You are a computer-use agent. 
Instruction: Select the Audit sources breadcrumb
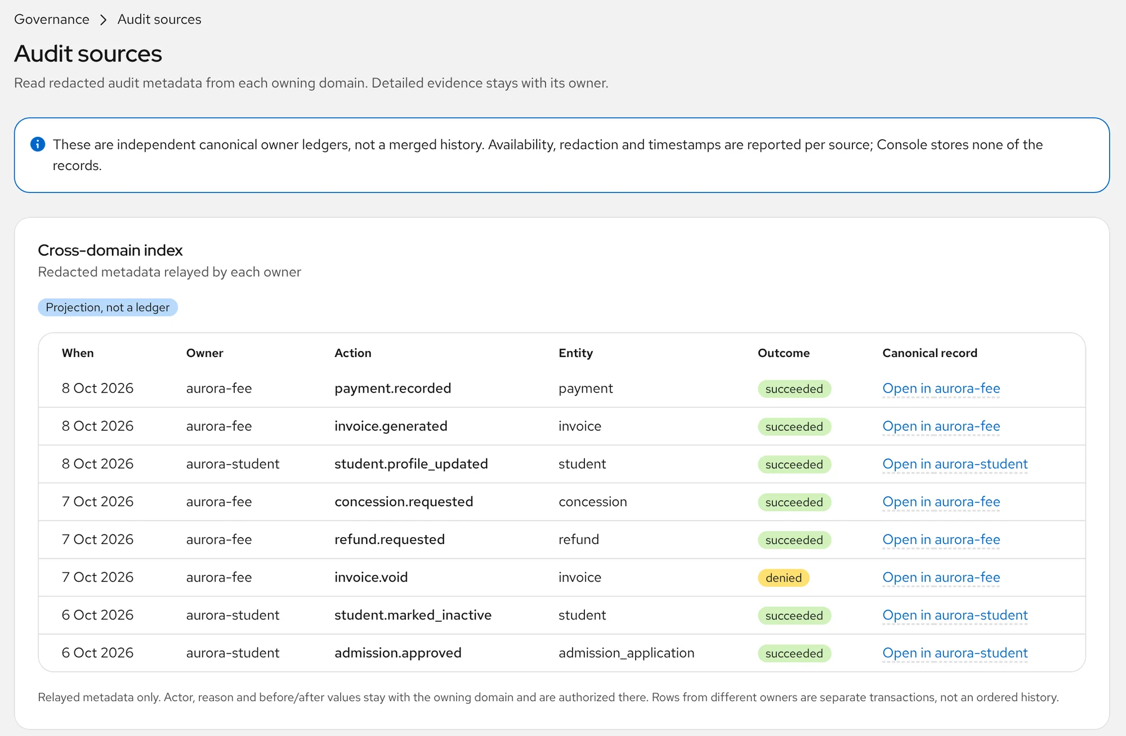tap(159, 19)
